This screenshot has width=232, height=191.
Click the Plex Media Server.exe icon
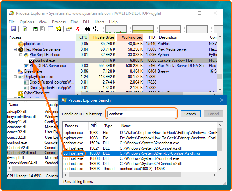point(21,49)
